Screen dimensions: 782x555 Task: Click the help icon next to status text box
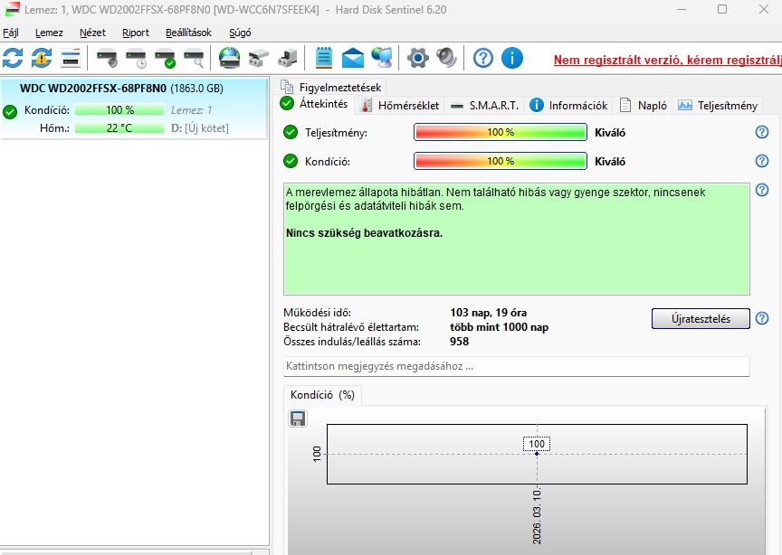[x=761, y=190]
